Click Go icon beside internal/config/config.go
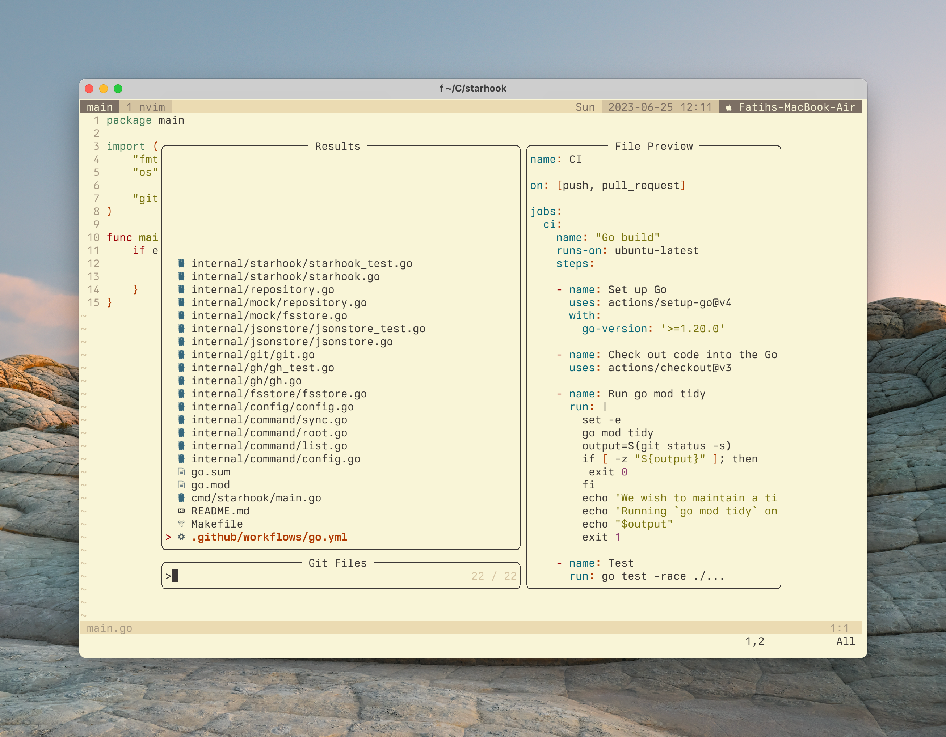Screen dimensions: 946x737 (x=181, y=406)
